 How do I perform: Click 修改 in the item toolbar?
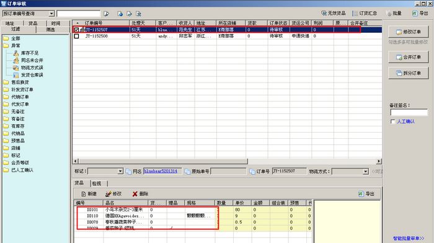point(113,194)
